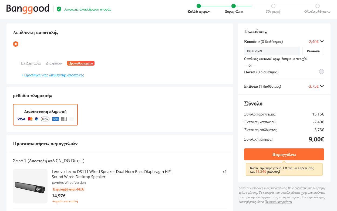This screenshot has height=211, width=337.
Task: Expand the Κουπόνια coupons chevron
Action: click(x=322, y=42)
